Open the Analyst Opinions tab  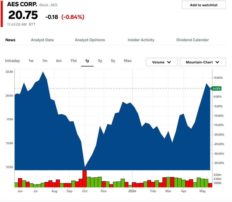click(90, 40)
